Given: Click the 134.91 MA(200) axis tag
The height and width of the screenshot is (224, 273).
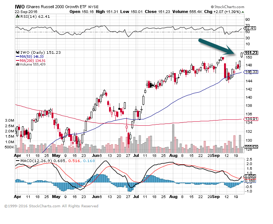Looking at the screenshot, I should click(x=251, y=119).
